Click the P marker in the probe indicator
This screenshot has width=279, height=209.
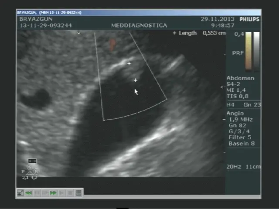[24, 172]
